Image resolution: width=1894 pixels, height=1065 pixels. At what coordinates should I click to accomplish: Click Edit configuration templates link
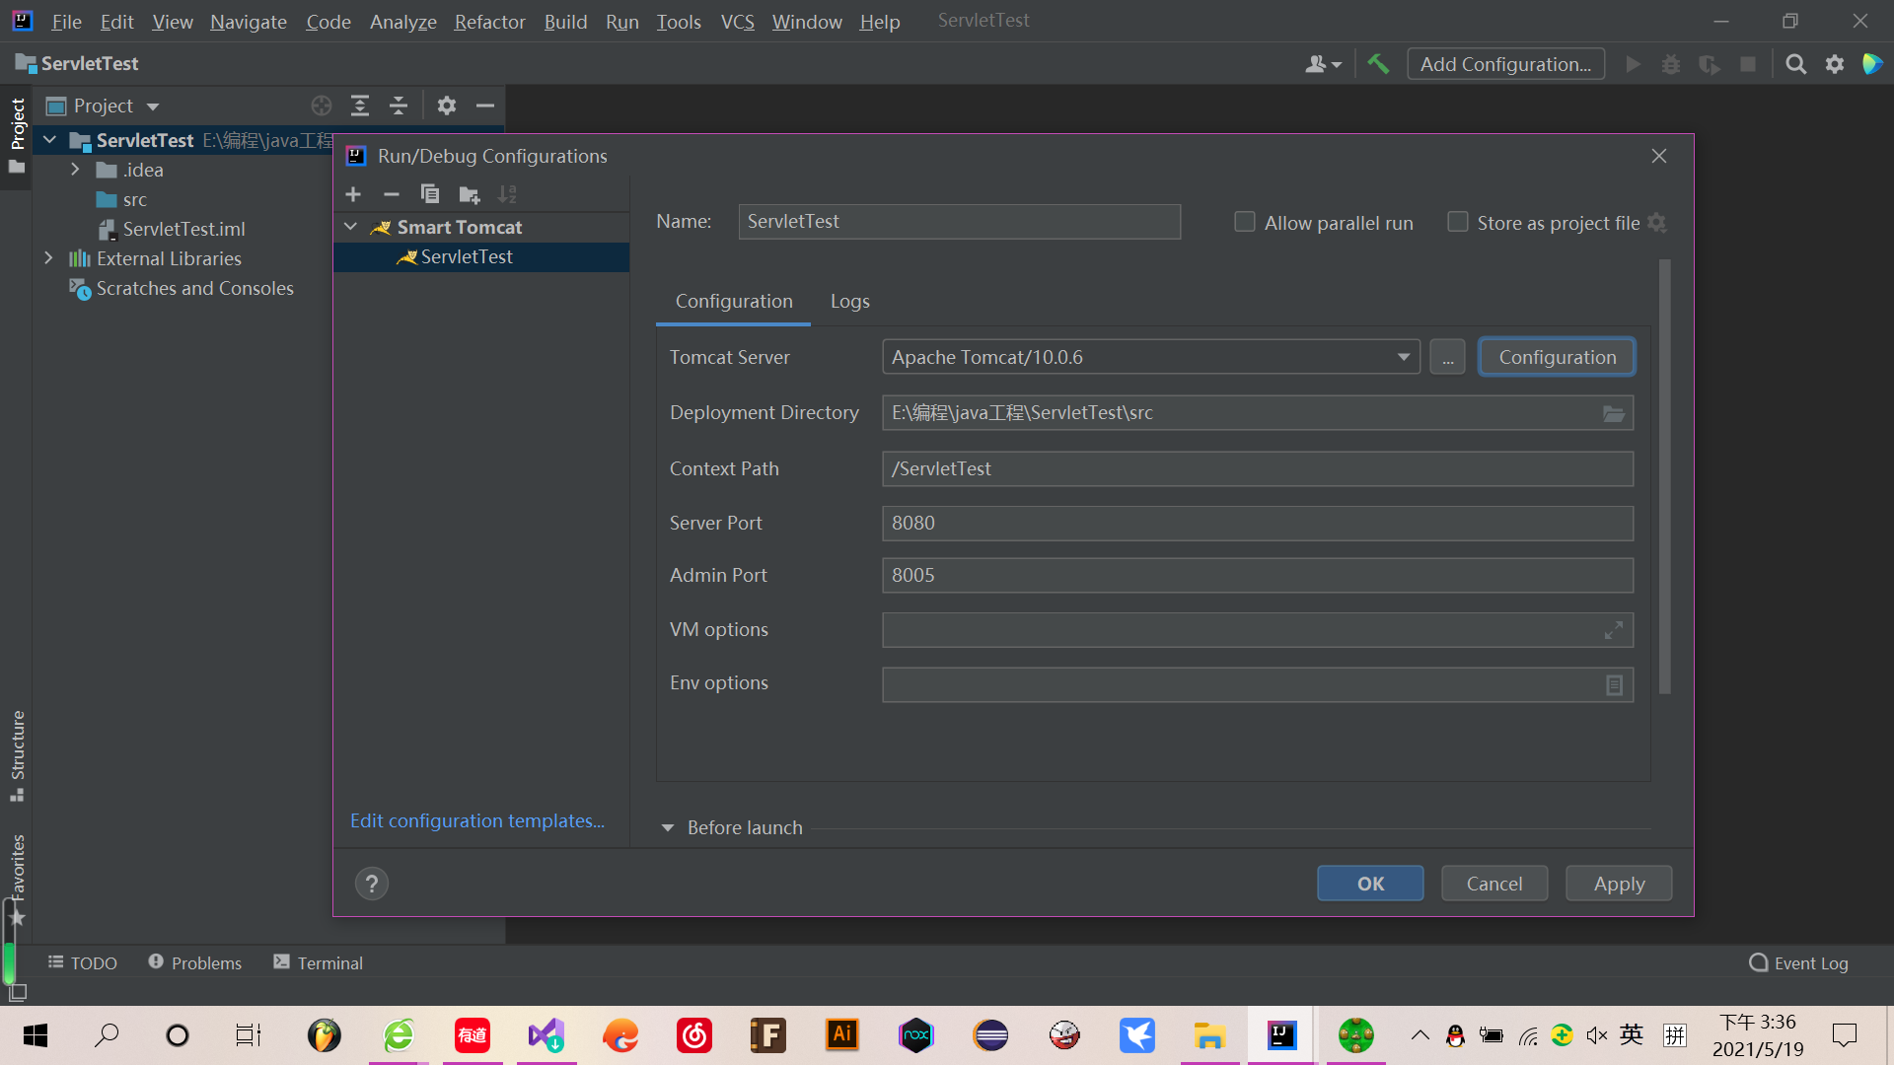477,819
